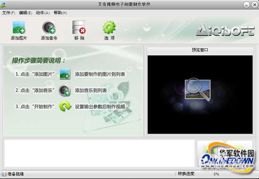Click the step text 2. 点击 "添加音乐"

35,91
